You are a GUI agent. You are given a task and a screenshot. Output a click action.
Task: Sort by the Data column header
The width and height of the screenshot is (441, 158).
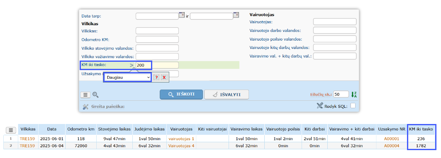coord(52,129)
